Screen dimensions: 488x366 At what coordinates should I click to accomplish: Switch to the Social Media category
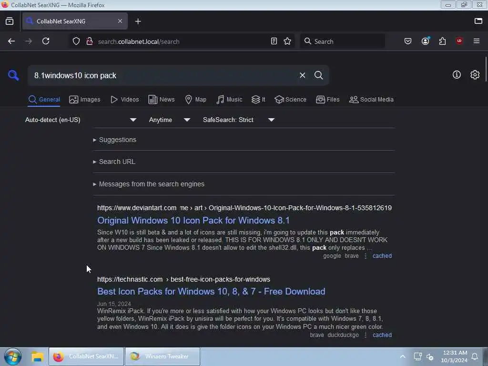pyautogui.click(x=371, y=100)
